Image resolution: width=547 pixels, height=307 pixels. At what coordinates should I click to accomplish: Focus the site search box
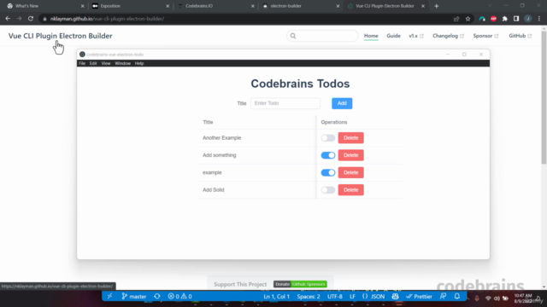tap(322, 36)
